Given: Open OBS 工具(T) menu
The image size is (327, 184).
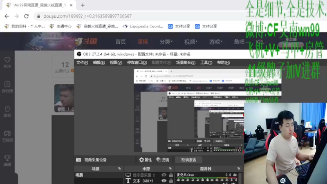Looking at the screenshot, I should (x=206, y=63).
